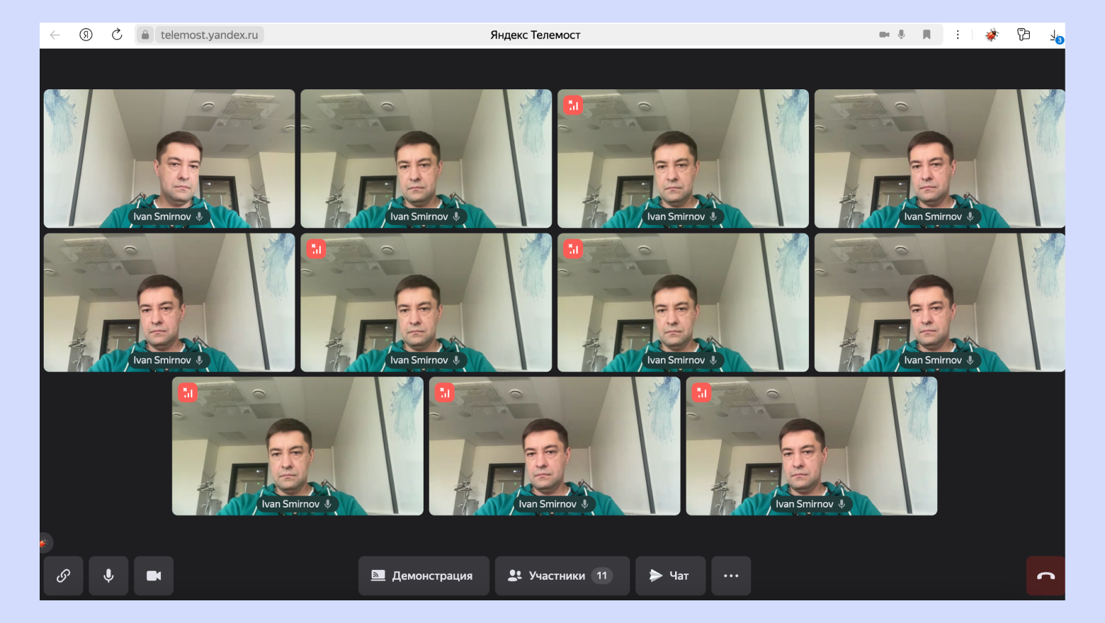Click the participants count badge 11
The height and width of the screenshot is (623, 1105).
(x=602, y=576)
